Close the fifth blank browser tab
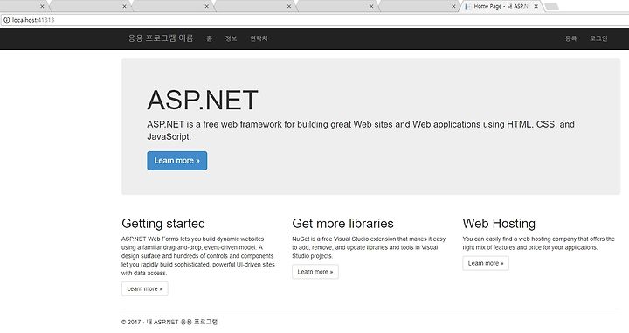Screen dimensions: 629x333 (371, 6)
